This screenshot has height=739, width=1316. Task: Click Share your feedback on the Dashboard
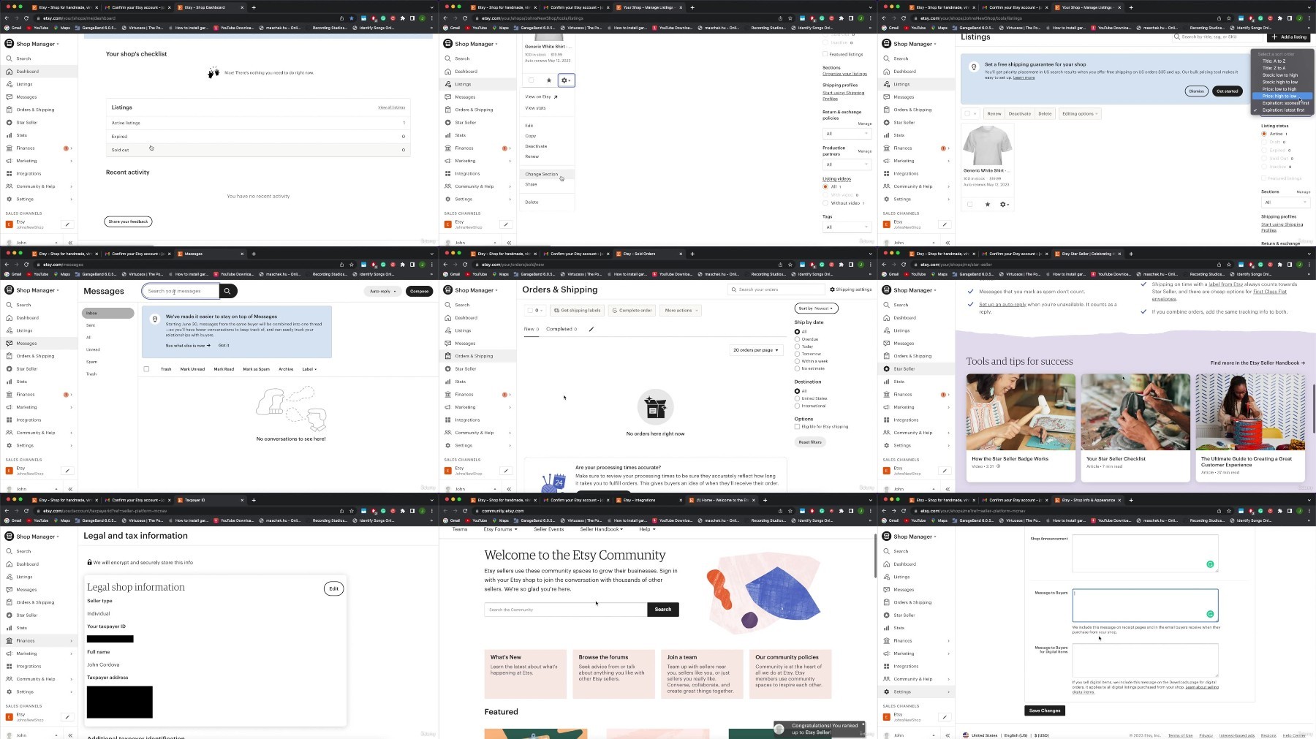tap(128, 221)
